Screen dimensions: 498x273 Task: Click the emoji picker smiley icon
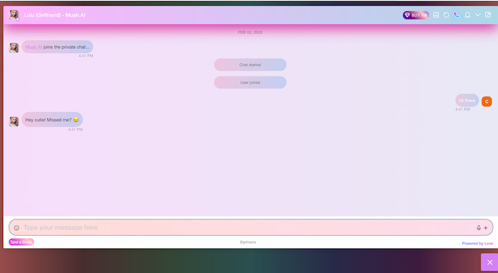(17, 228)
